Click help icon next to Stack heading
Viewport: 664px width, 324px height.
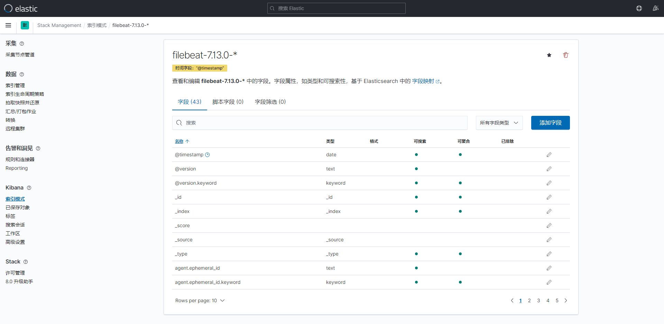click(x=26, y=262)
